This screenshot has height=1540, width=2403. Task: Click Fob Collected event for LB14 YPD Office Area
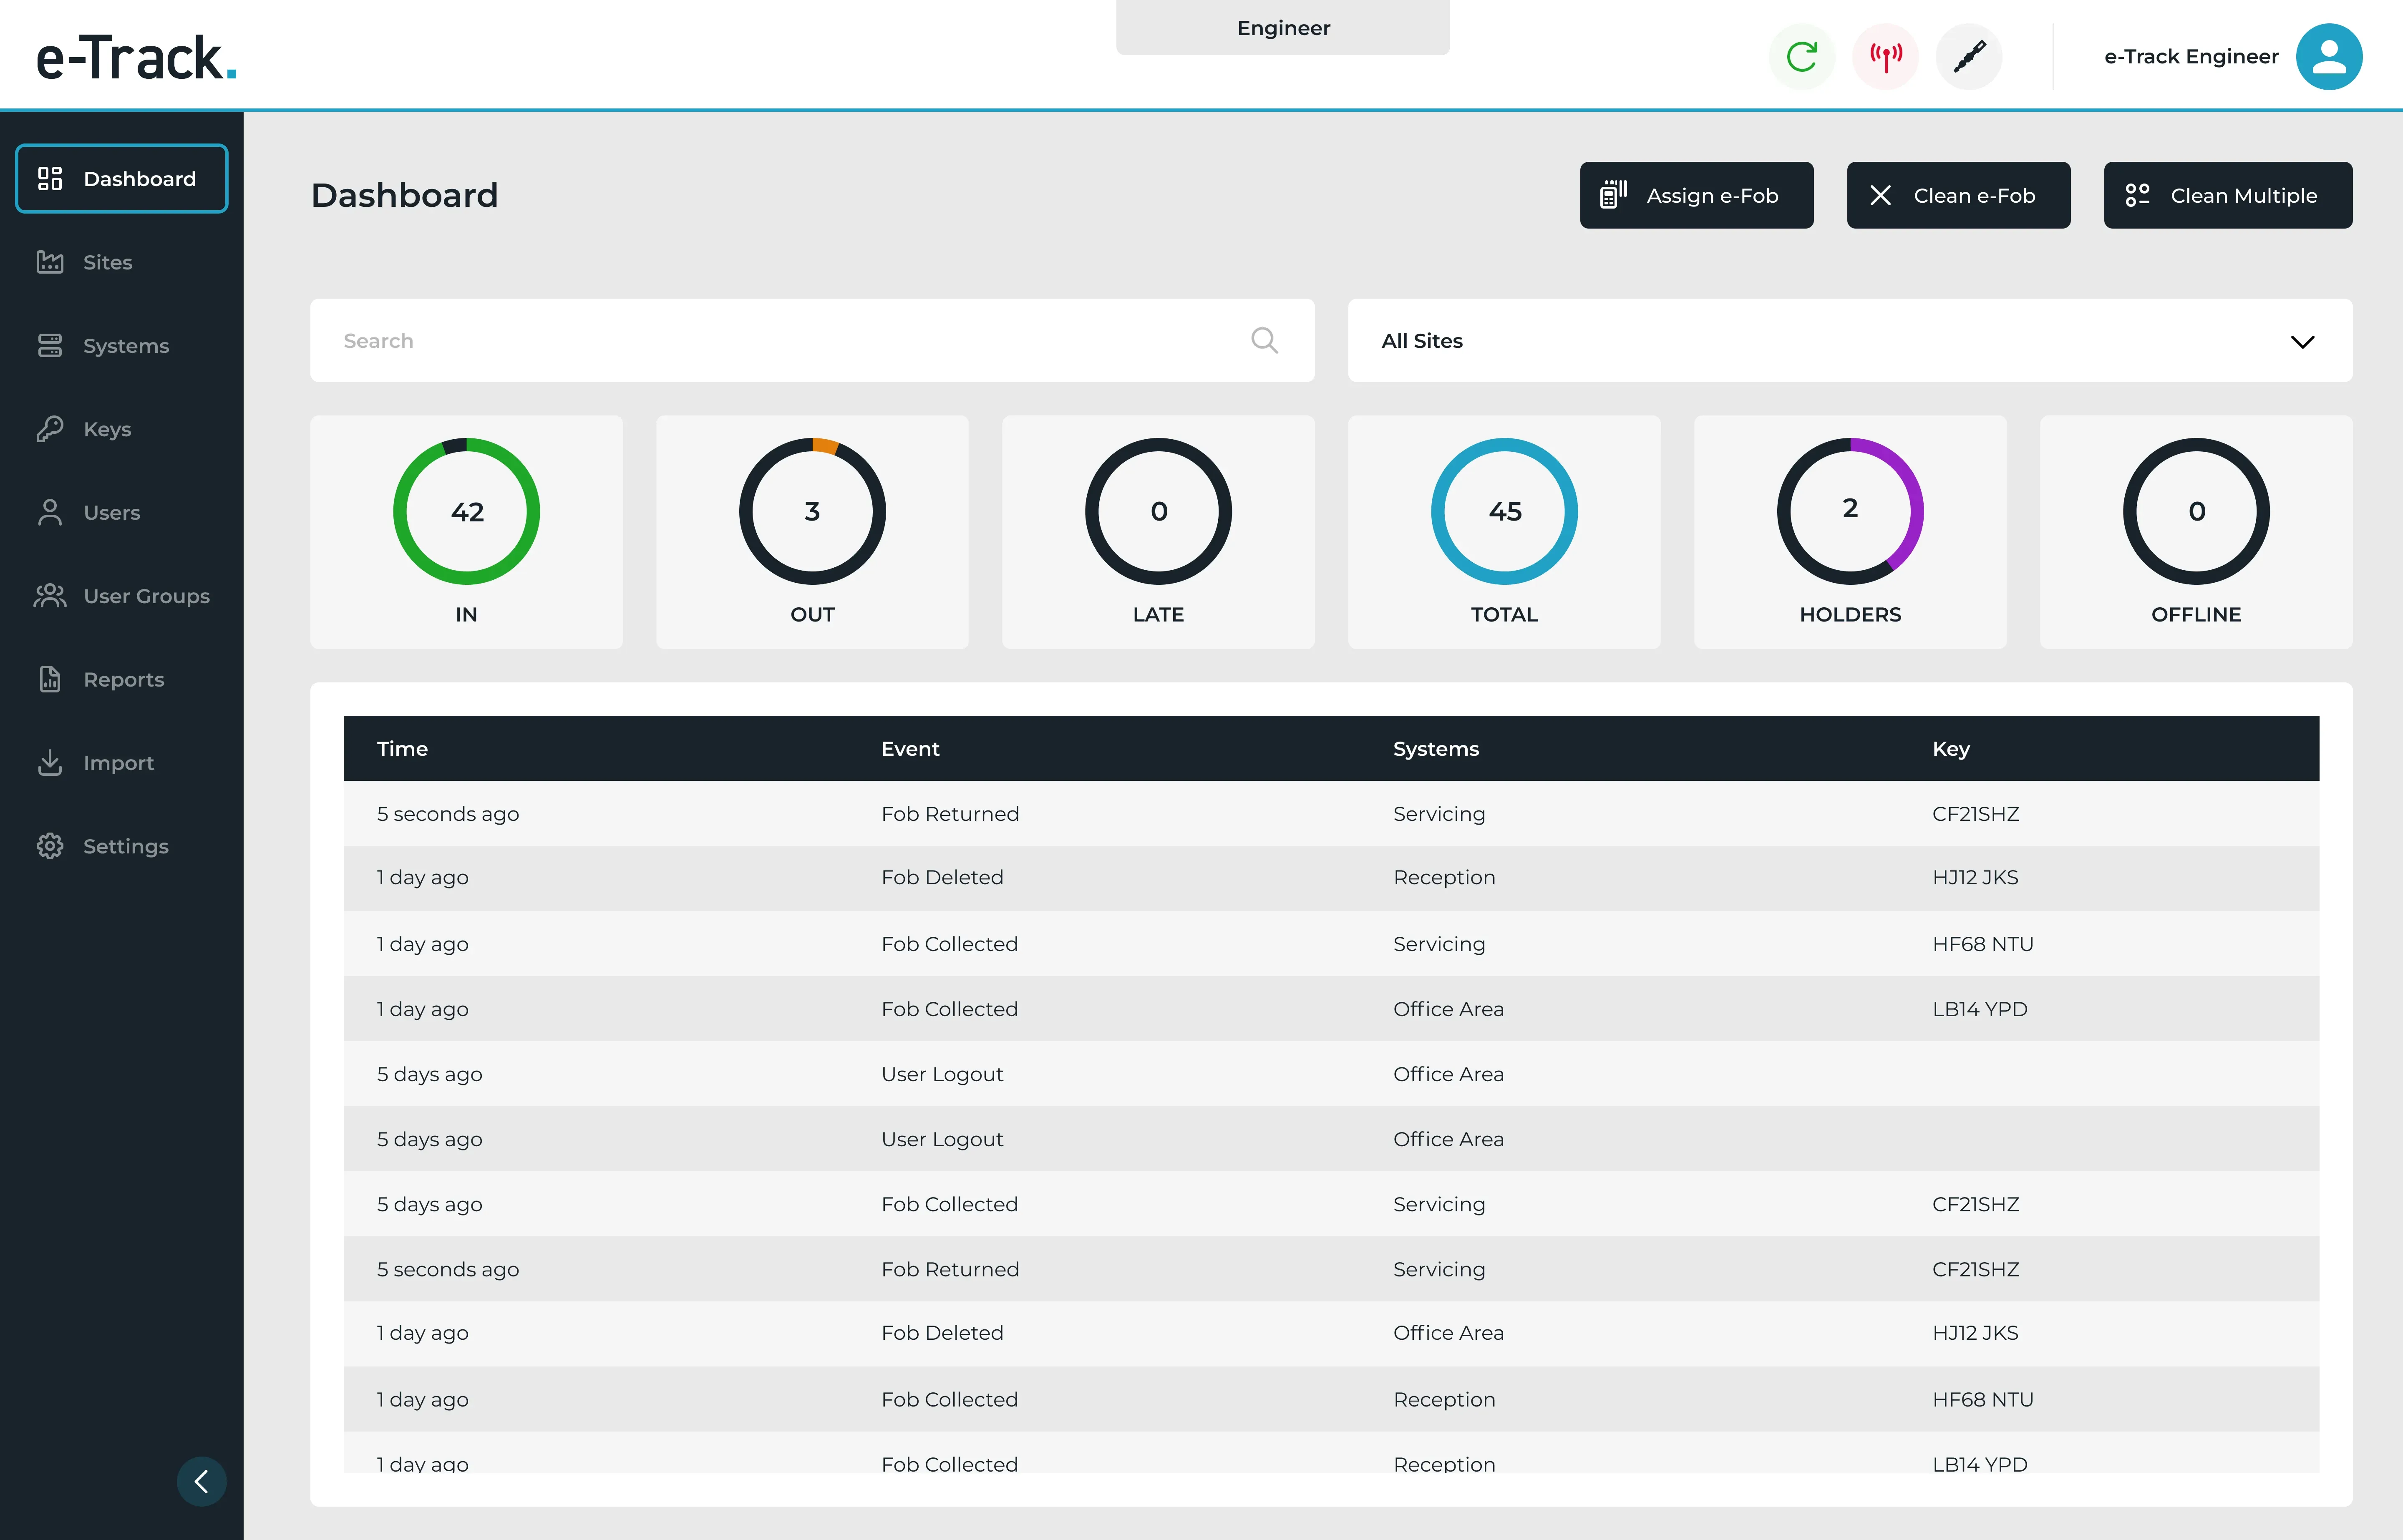click(949, 1009)
